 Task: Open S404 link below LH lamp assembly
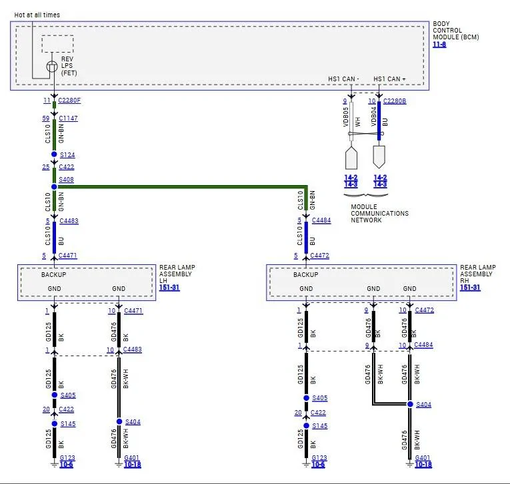click(x=133, y=422)
